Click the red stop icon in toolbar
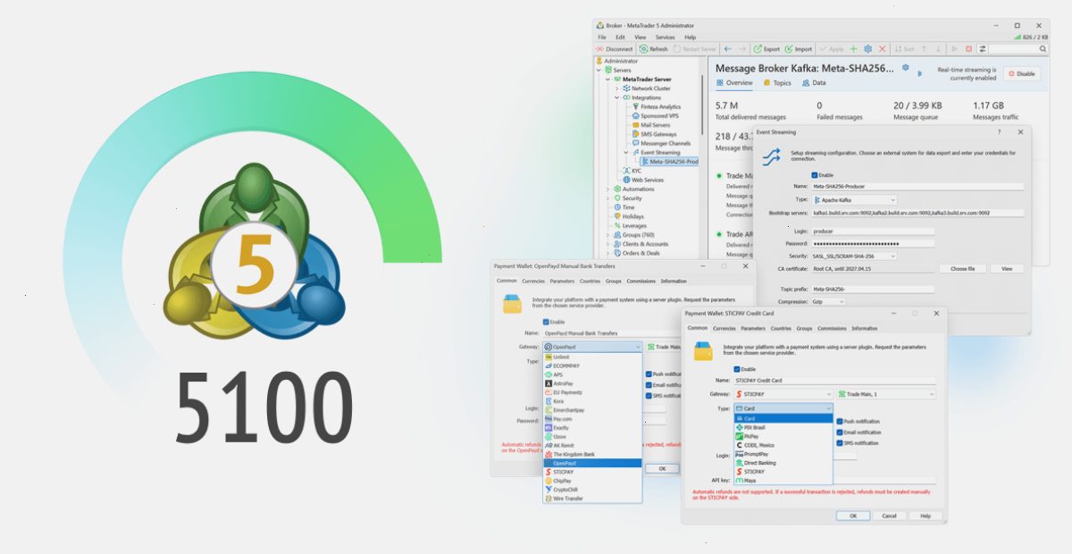Screen dimensions: 1072x554 969,49
